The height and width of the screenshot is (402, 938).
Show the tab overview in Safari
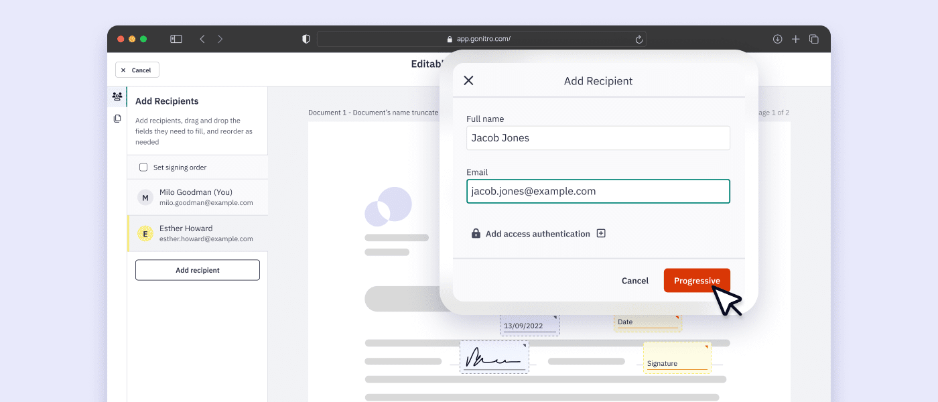pos(814,39)
